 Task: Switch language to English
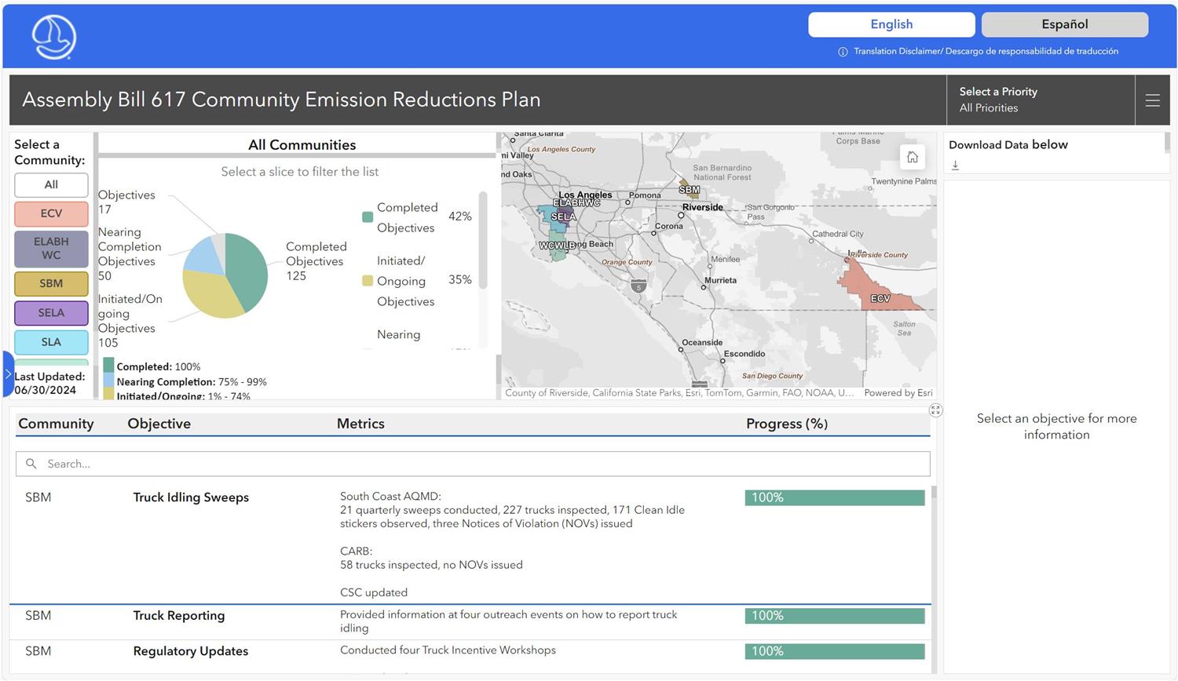(891, 24)
